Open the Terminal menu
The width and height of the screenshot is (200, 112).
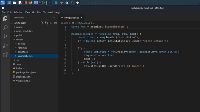coord(48,12)
